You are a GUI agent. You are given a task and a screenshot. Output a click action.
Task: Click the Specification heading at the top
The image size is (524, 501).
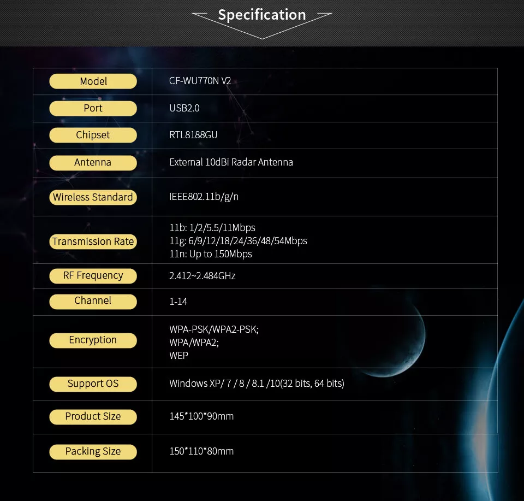click(262, 15)
